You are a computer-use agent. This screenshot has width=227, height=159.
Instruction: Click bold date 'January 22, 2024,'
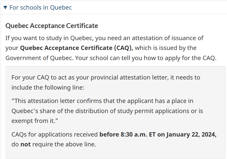click(191, 135)
